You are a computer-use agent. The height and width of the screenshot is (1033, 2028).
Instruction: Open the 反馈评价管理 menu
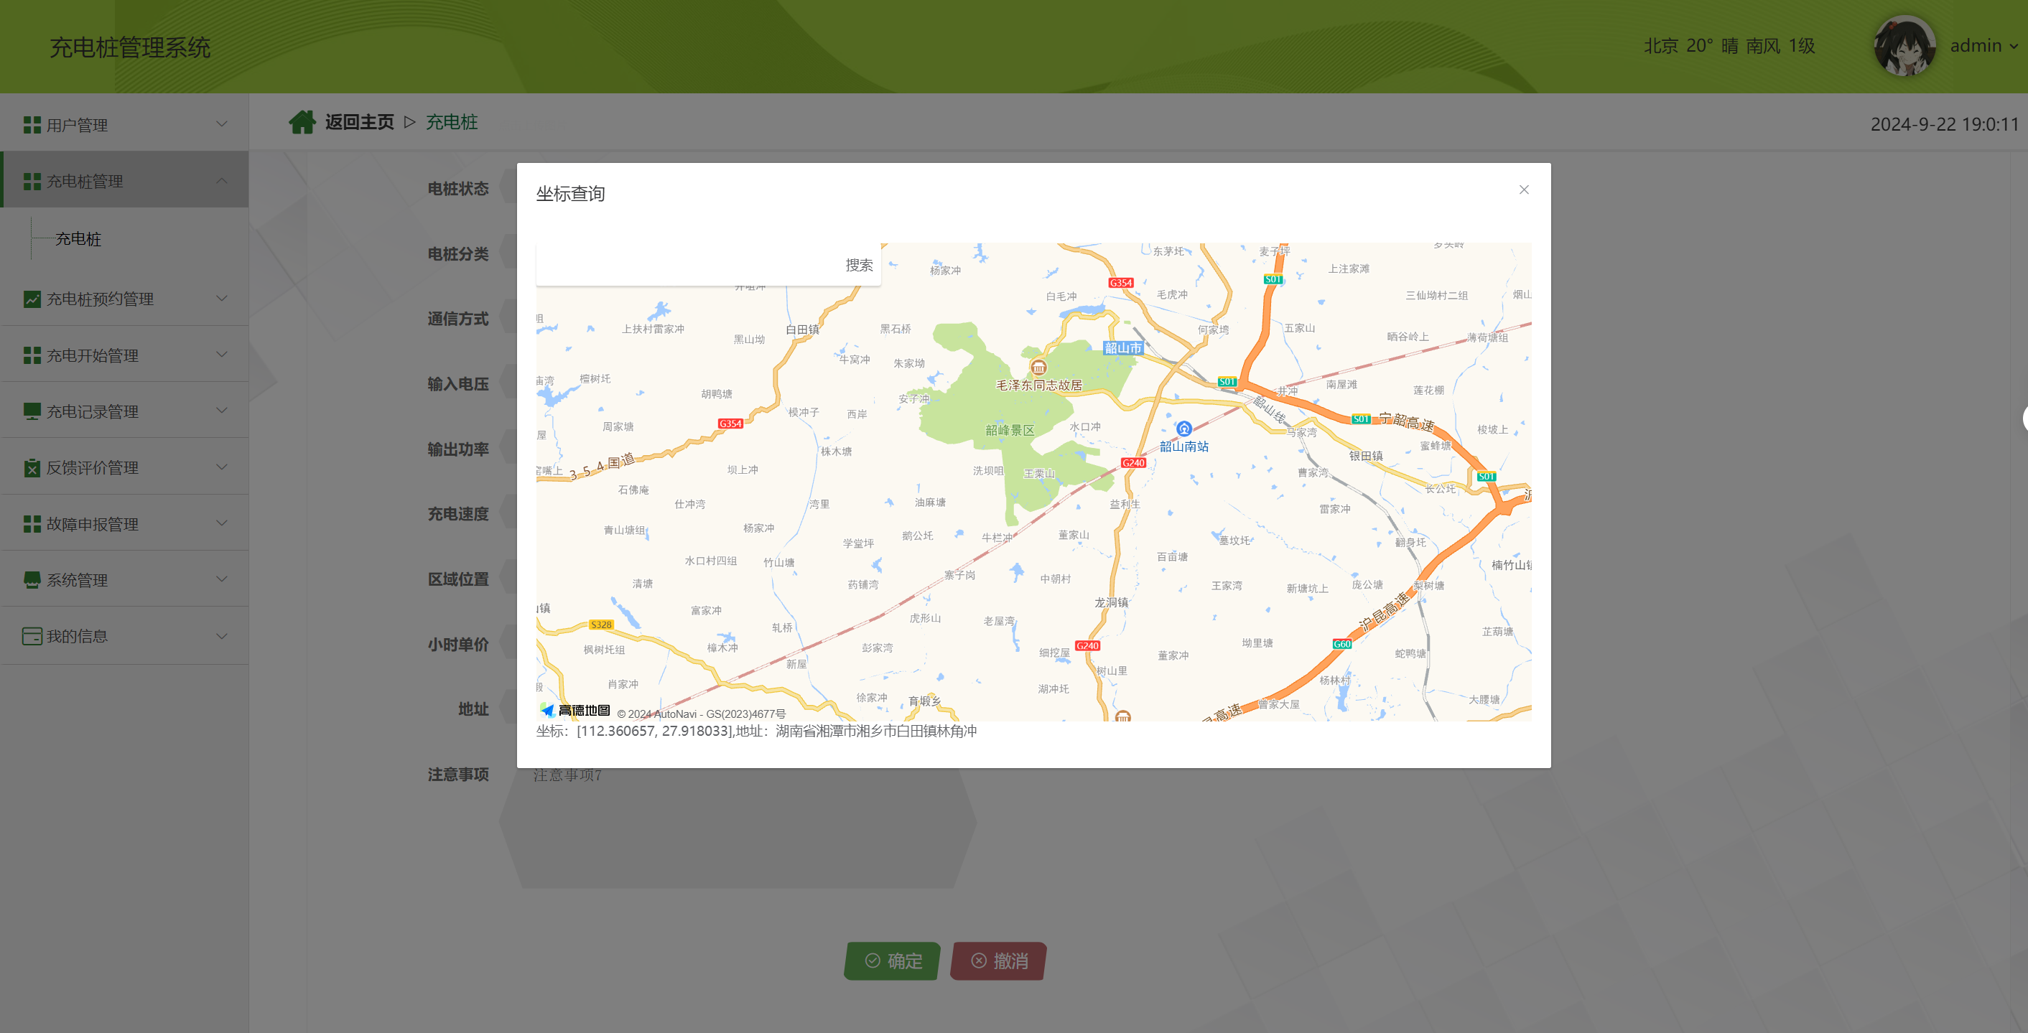pos(124,467)
